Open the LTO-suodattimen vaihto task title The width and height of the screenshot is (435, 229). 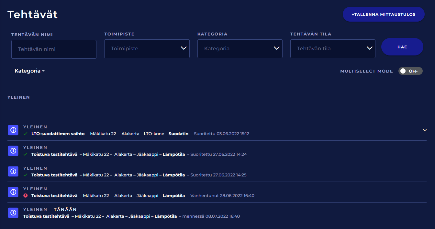click(x=58, y=134)
